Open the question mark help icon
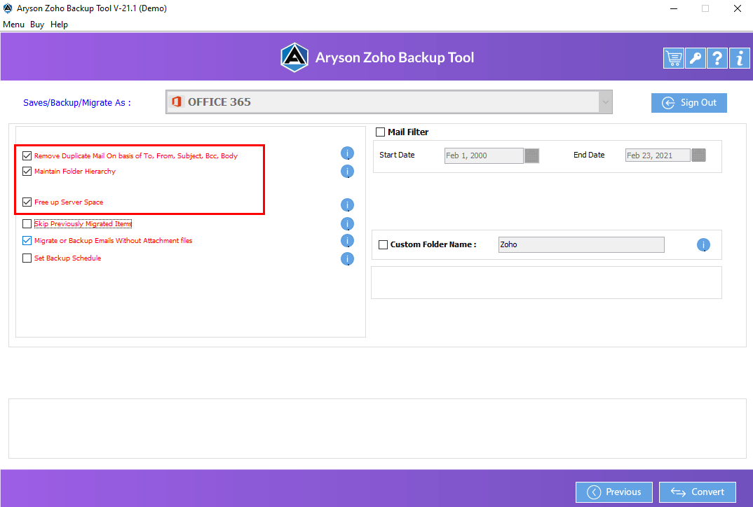753x507 pixels. [717, 59]
